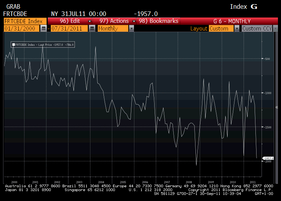This screenshot has height=201, width=281.
Task: Expand the Custom CCY dropdown arrow
Action: pyautogui.click(x=275, y=29)
